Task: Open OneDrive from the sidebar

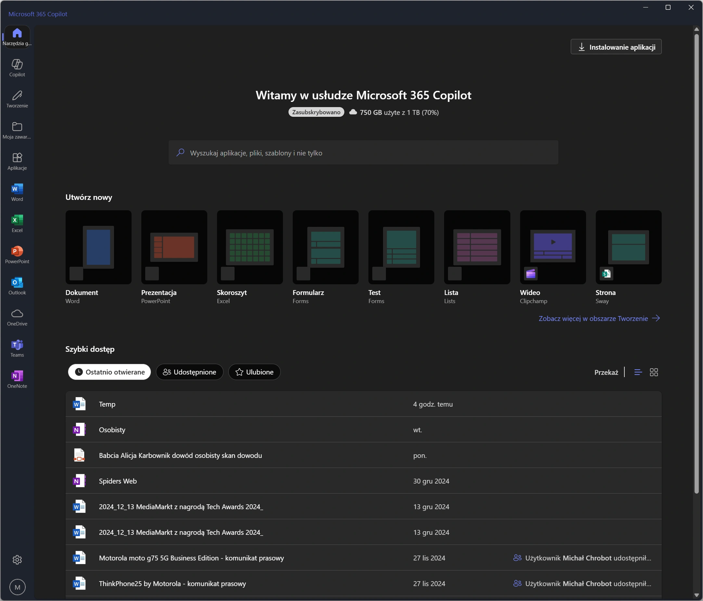Action: (x=17, y=318)
